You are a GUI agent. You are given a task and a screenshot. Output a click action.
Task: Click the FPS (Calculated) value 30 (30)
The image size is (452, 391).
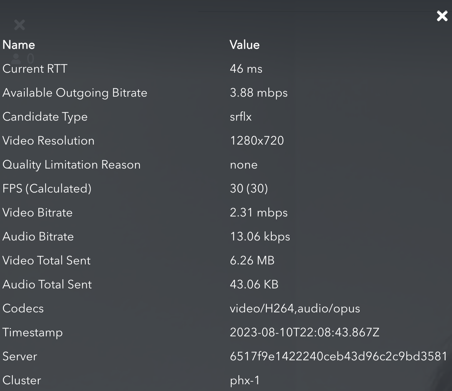(x=249, y=189)
